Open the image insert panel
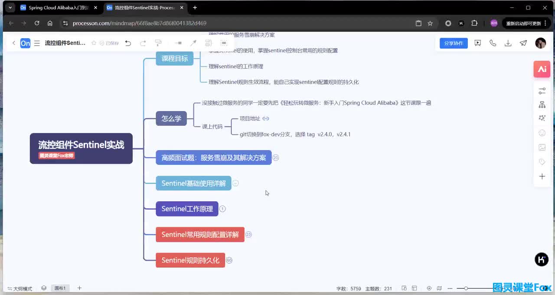This screenshot has height=295, width=555. 542,147
